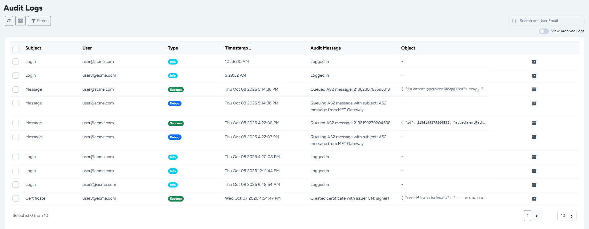Archive the 4:22:07 PM Debug entry
The image size is (589, 229).
(534, 137)
